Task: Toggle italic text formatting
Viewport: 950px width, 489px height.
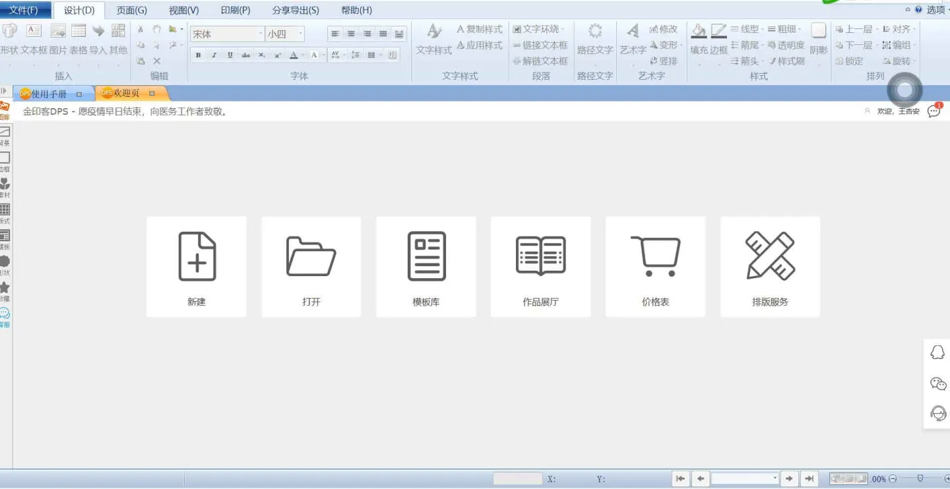Action: [214, 55]
